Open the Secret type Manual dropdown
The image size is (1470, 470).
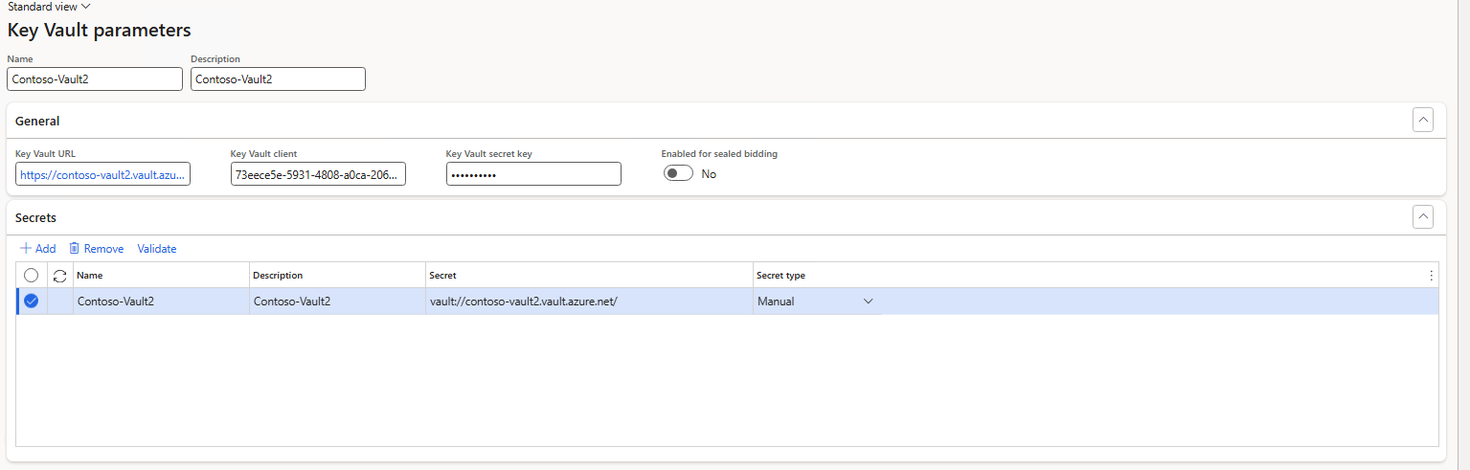(868, 302)
